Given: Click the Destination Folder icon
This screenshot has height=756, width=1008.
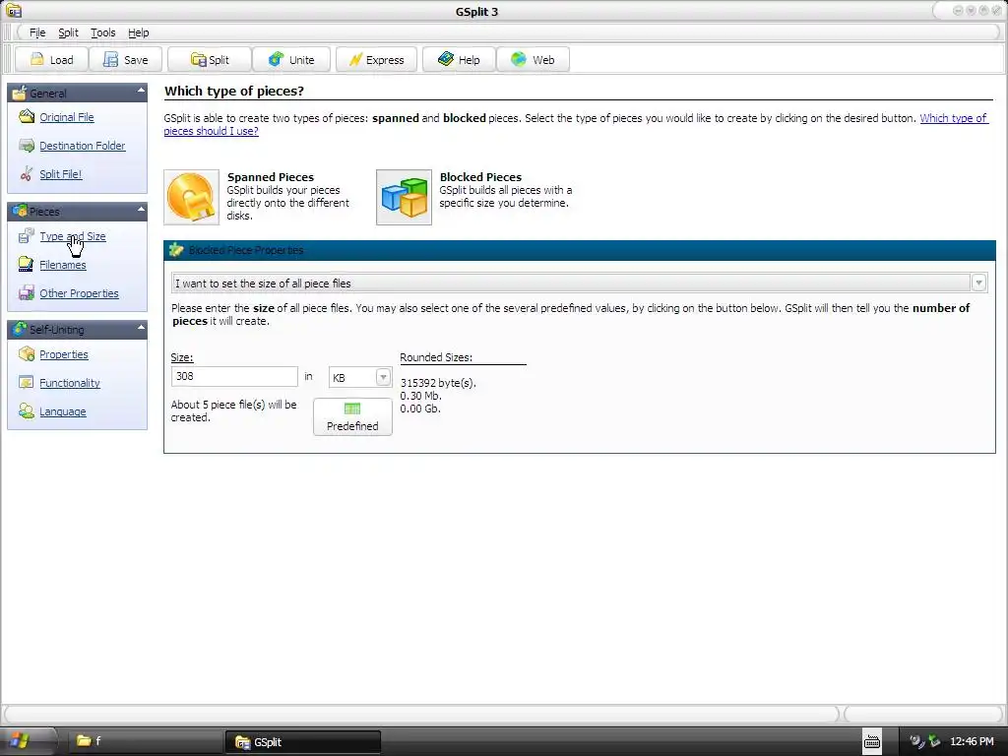Looking at the screenshot, I should 27,146.
